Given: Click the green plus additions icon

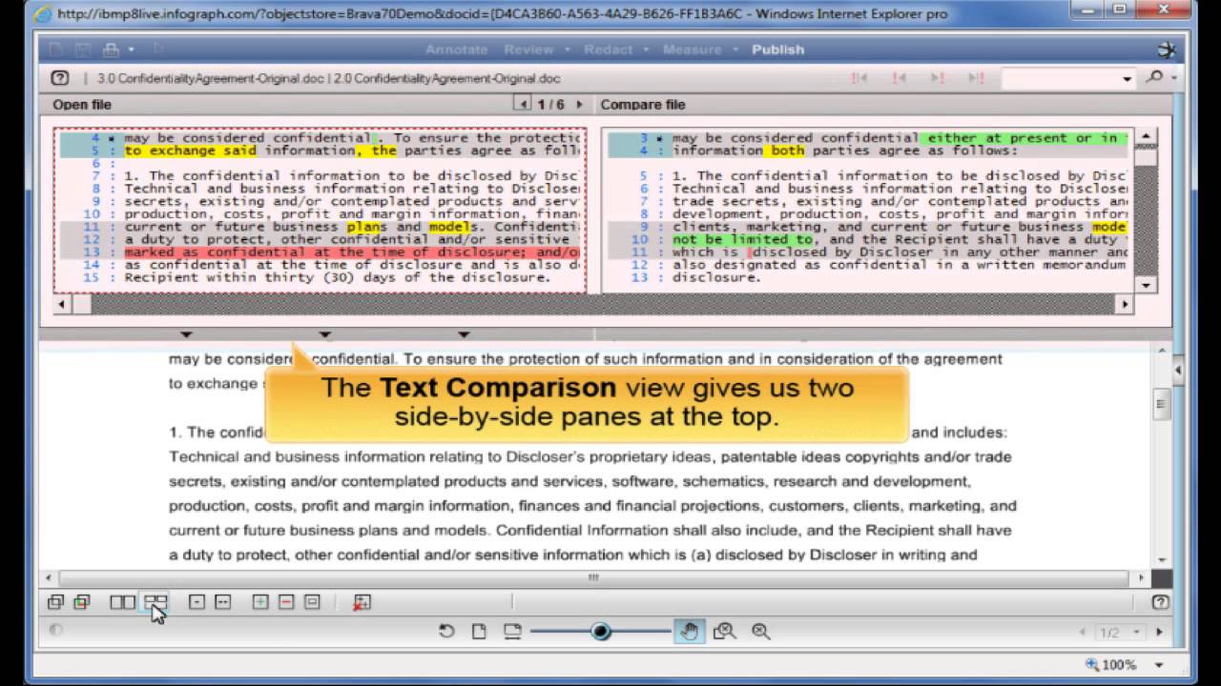Looking at the screenshot, I should (x=259, y=602).
